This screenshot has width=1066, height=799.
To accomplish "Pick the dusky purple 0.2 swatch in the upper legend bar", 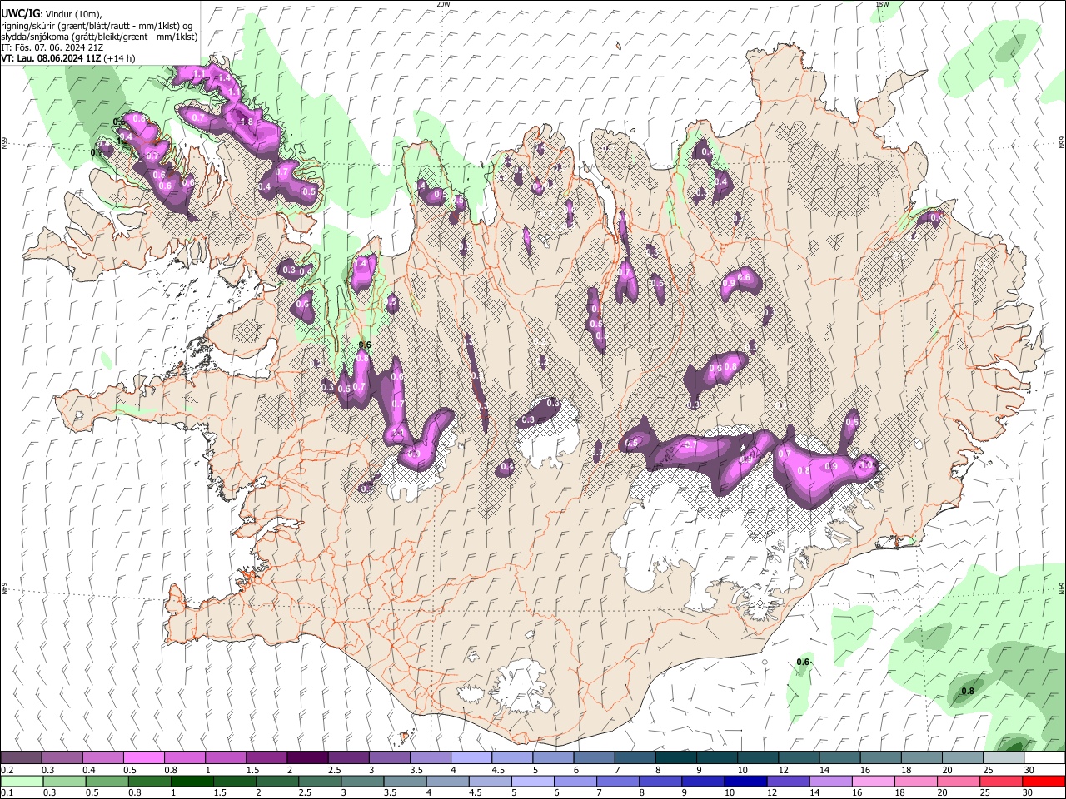I will pyautogui.click(x=21, y=758).
